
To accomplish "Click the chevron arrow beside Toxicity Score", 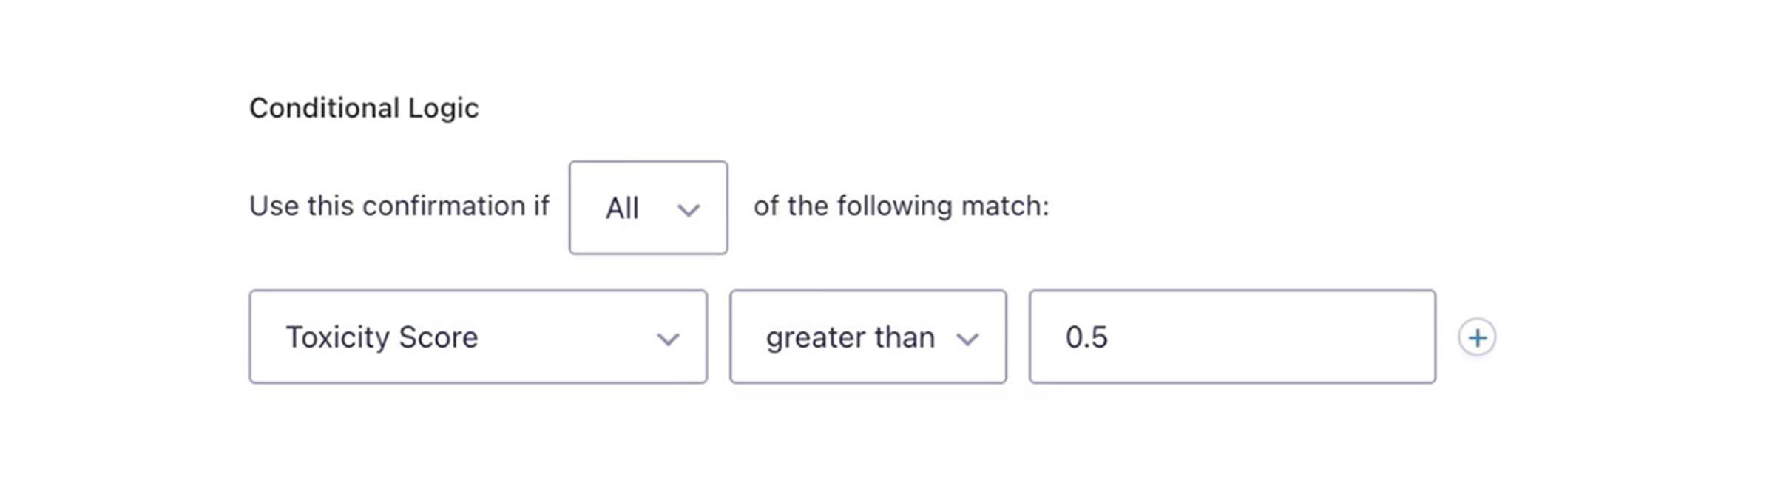I will (x=668, y=339).
